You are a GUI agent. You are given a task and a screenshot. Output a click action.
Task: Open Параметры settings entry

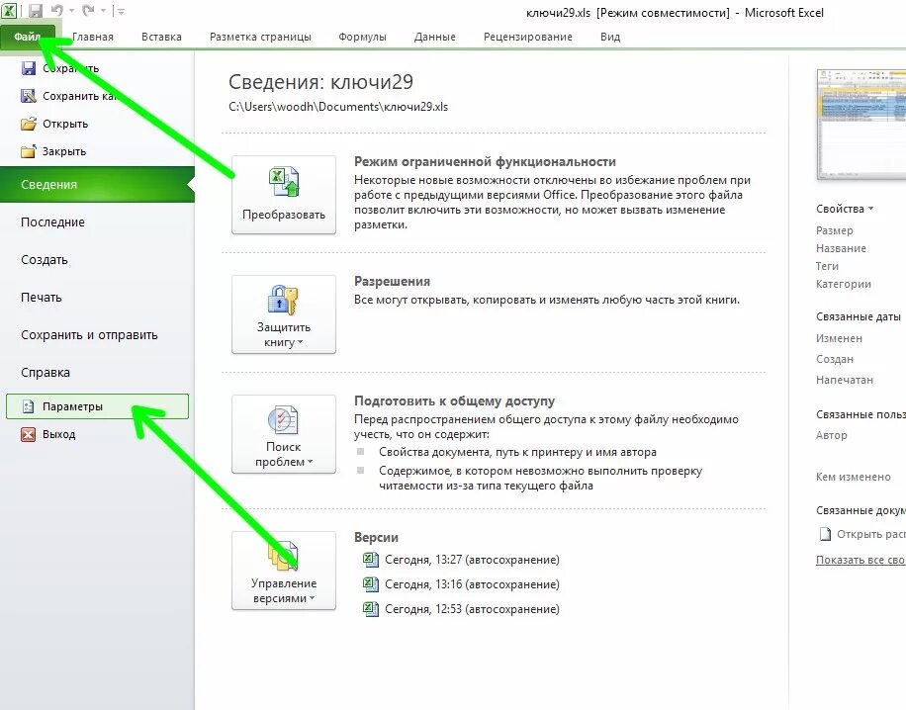click(97, 406)
